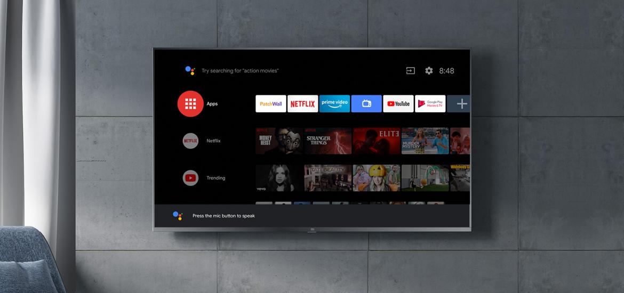Viewport: 624px width, 293px height.
Task: Open the Stranger Things thumbnail
Action: tap(328, 141)
